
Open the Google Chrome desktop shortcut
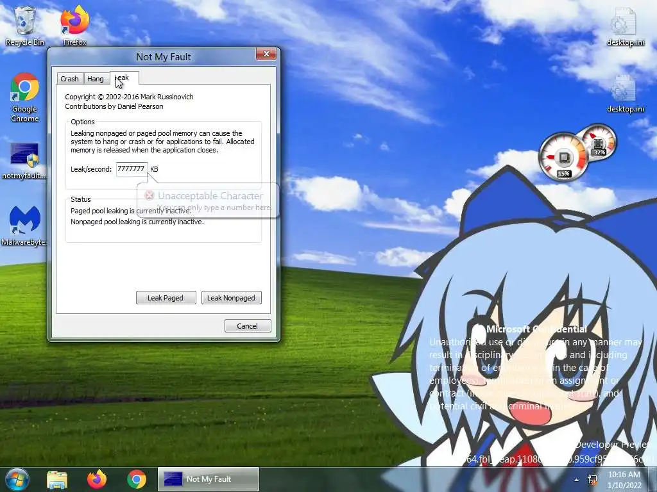[25, 97]
